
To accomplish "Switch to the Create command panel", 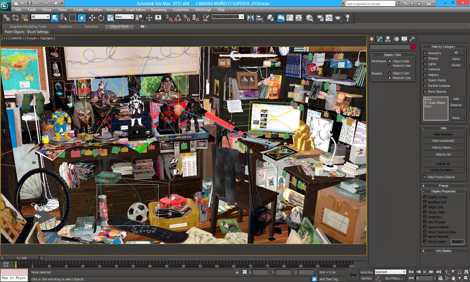I will coord(372,39).
